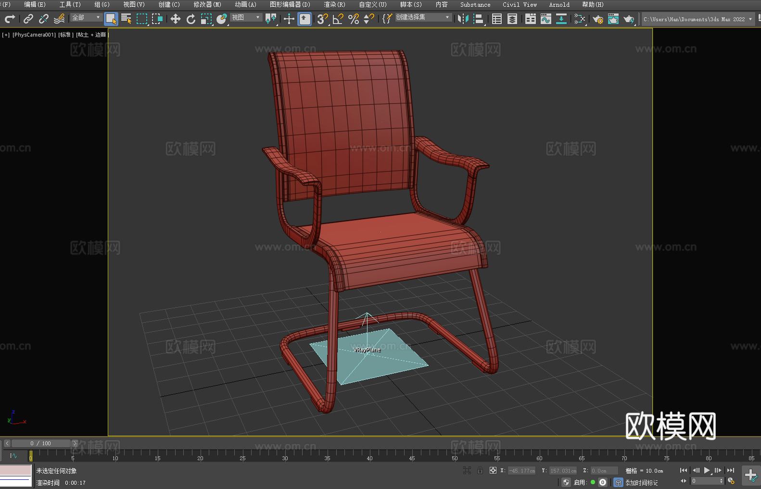Open the Scene Explorer toggle icon
This screenshot has height=489, width=761.
(x=497, y=19)
